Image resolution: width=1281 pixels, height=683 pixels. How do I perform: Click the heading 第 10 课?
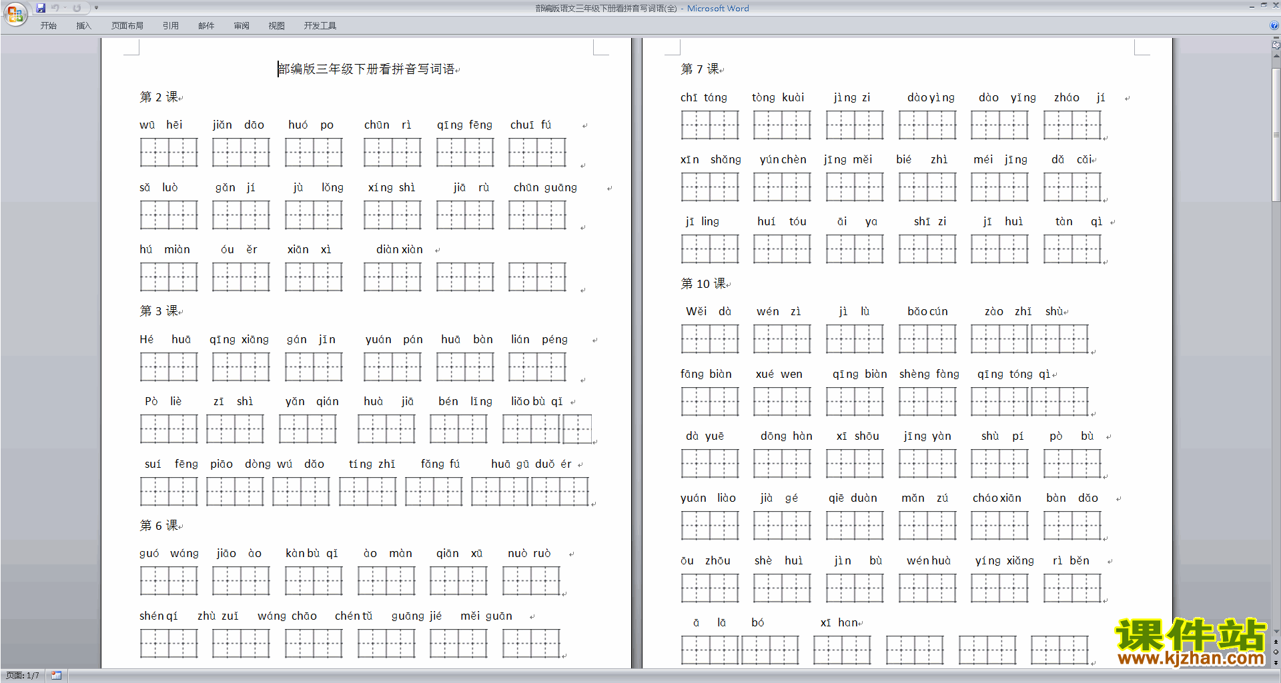(703, 284)
